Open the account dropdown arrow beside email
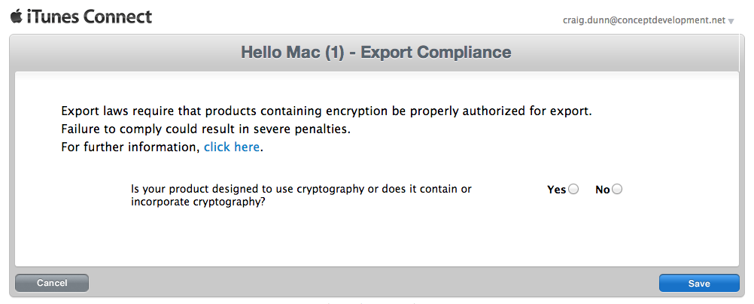The image size is (754, 304). coord(731,21)
